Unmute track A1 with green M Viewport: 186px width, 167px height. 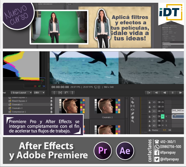pyautogui.click(x=163, y=116)
